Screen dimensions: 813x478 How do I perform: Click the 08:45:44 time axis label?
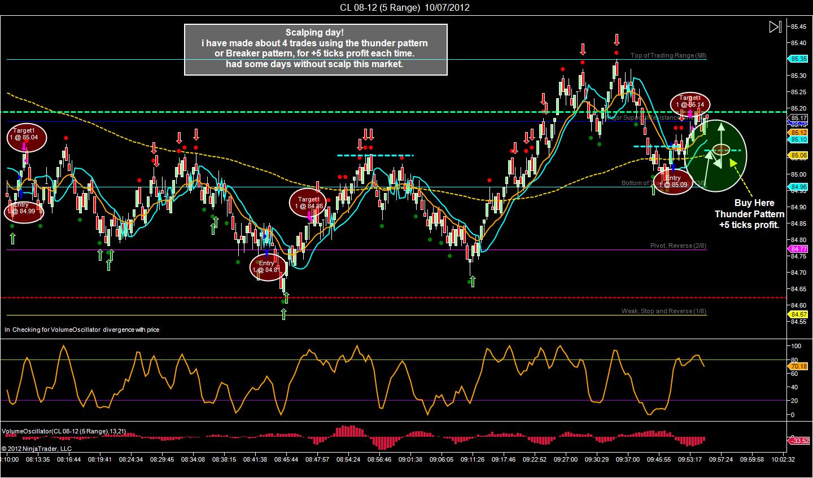[x=287, y=459]
